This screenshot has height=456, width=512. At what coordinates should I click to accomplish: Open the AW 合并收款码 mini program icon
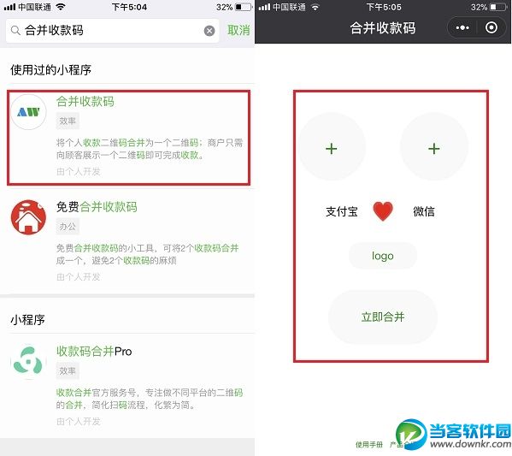coord(29,112)
